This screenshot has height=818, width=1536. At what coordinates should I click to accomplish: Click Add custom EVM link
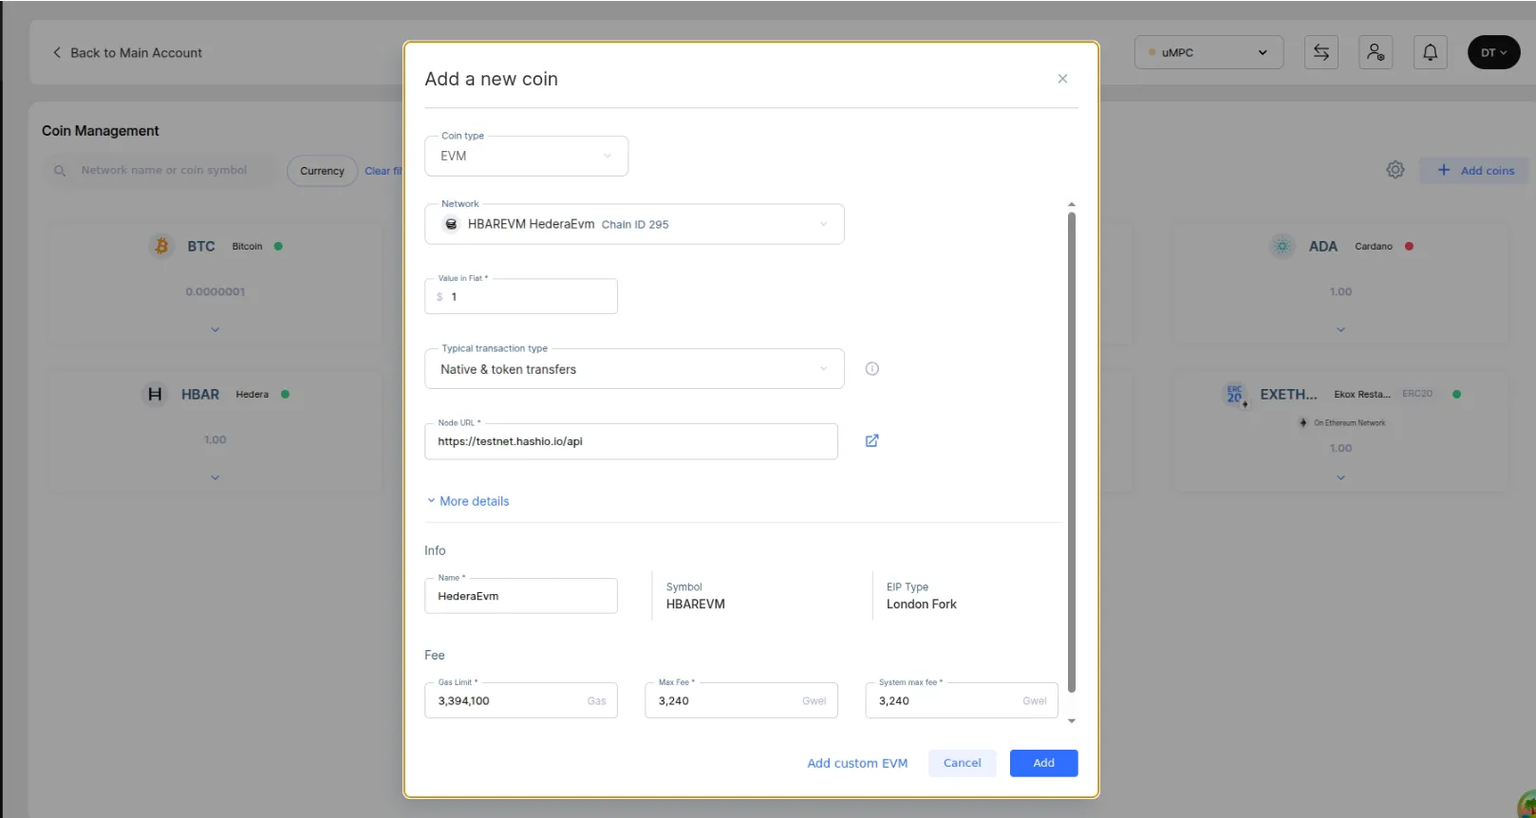point(857,763)
